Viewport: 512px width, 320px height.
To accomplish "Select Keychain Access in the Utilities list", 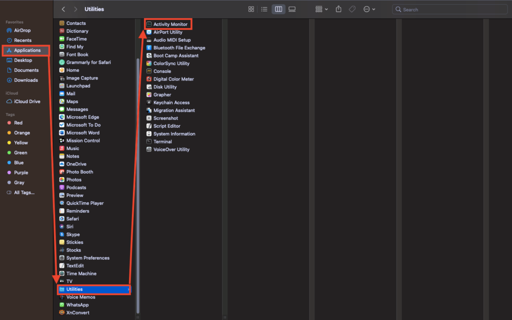I will click(x=171, y=102).
